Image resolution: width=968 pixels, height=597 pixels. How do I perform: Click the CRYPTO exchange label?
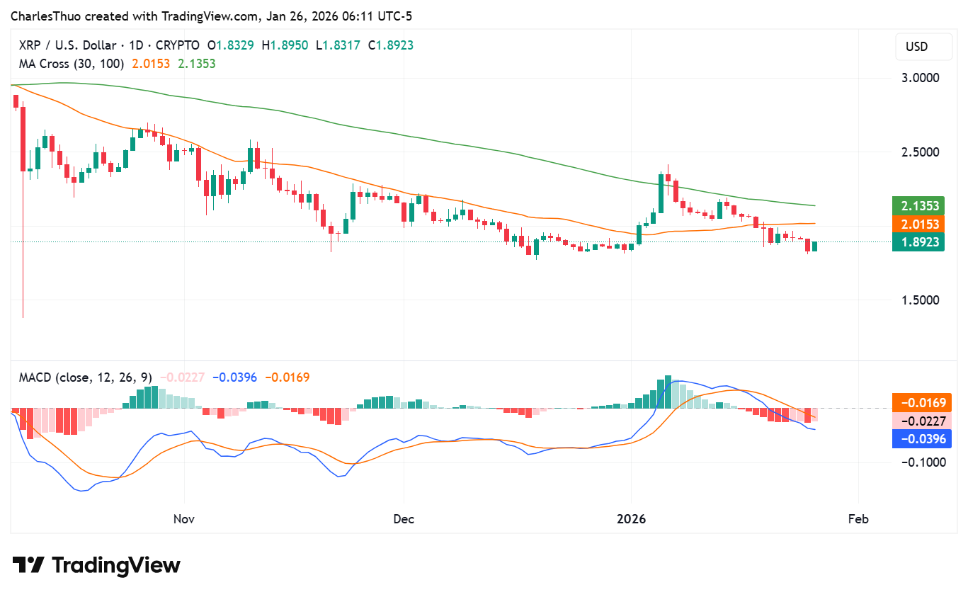click(176, 45)
